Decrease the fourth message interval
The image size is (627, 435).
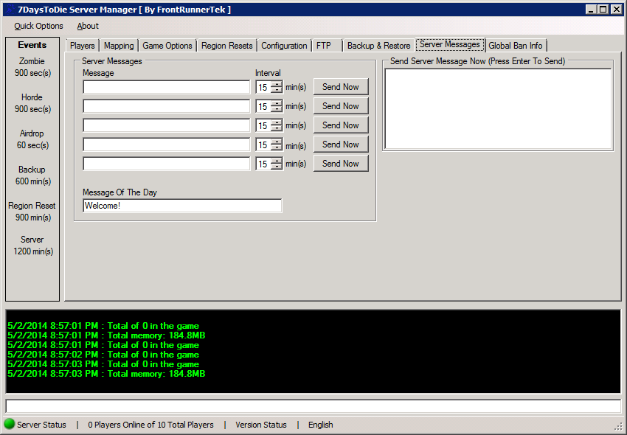pyautogui.click(x=277, y=147)
